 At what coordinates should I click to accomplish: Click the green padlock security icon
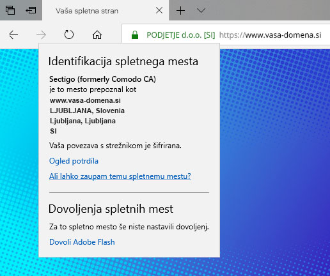(135, 35)
